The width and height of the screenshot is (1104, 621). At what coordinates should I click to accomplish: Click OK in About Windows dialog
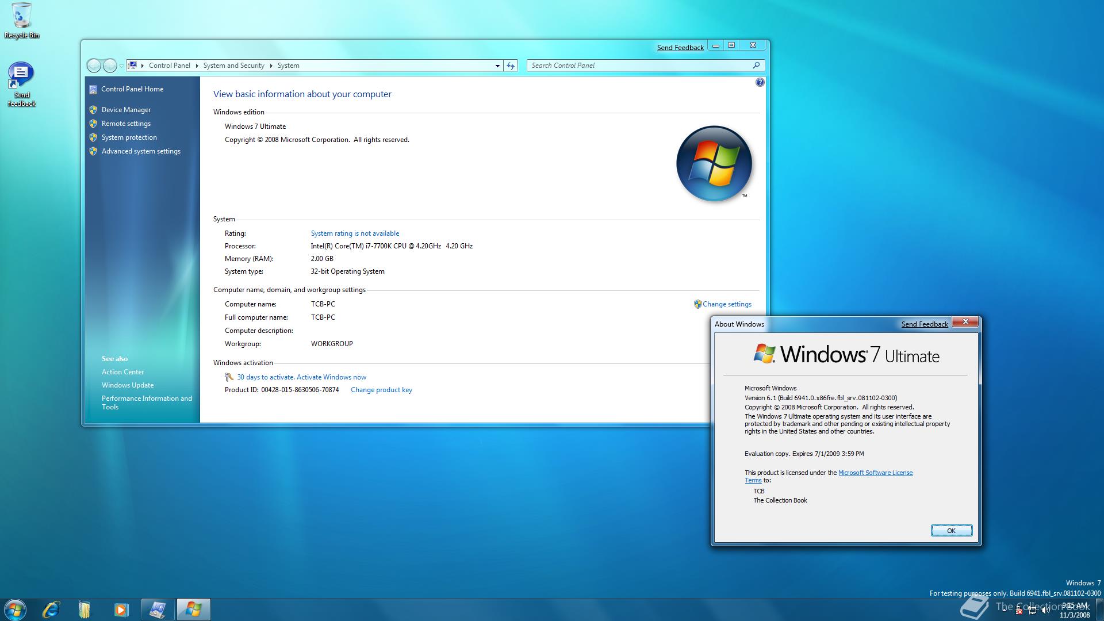click(952, 531)
